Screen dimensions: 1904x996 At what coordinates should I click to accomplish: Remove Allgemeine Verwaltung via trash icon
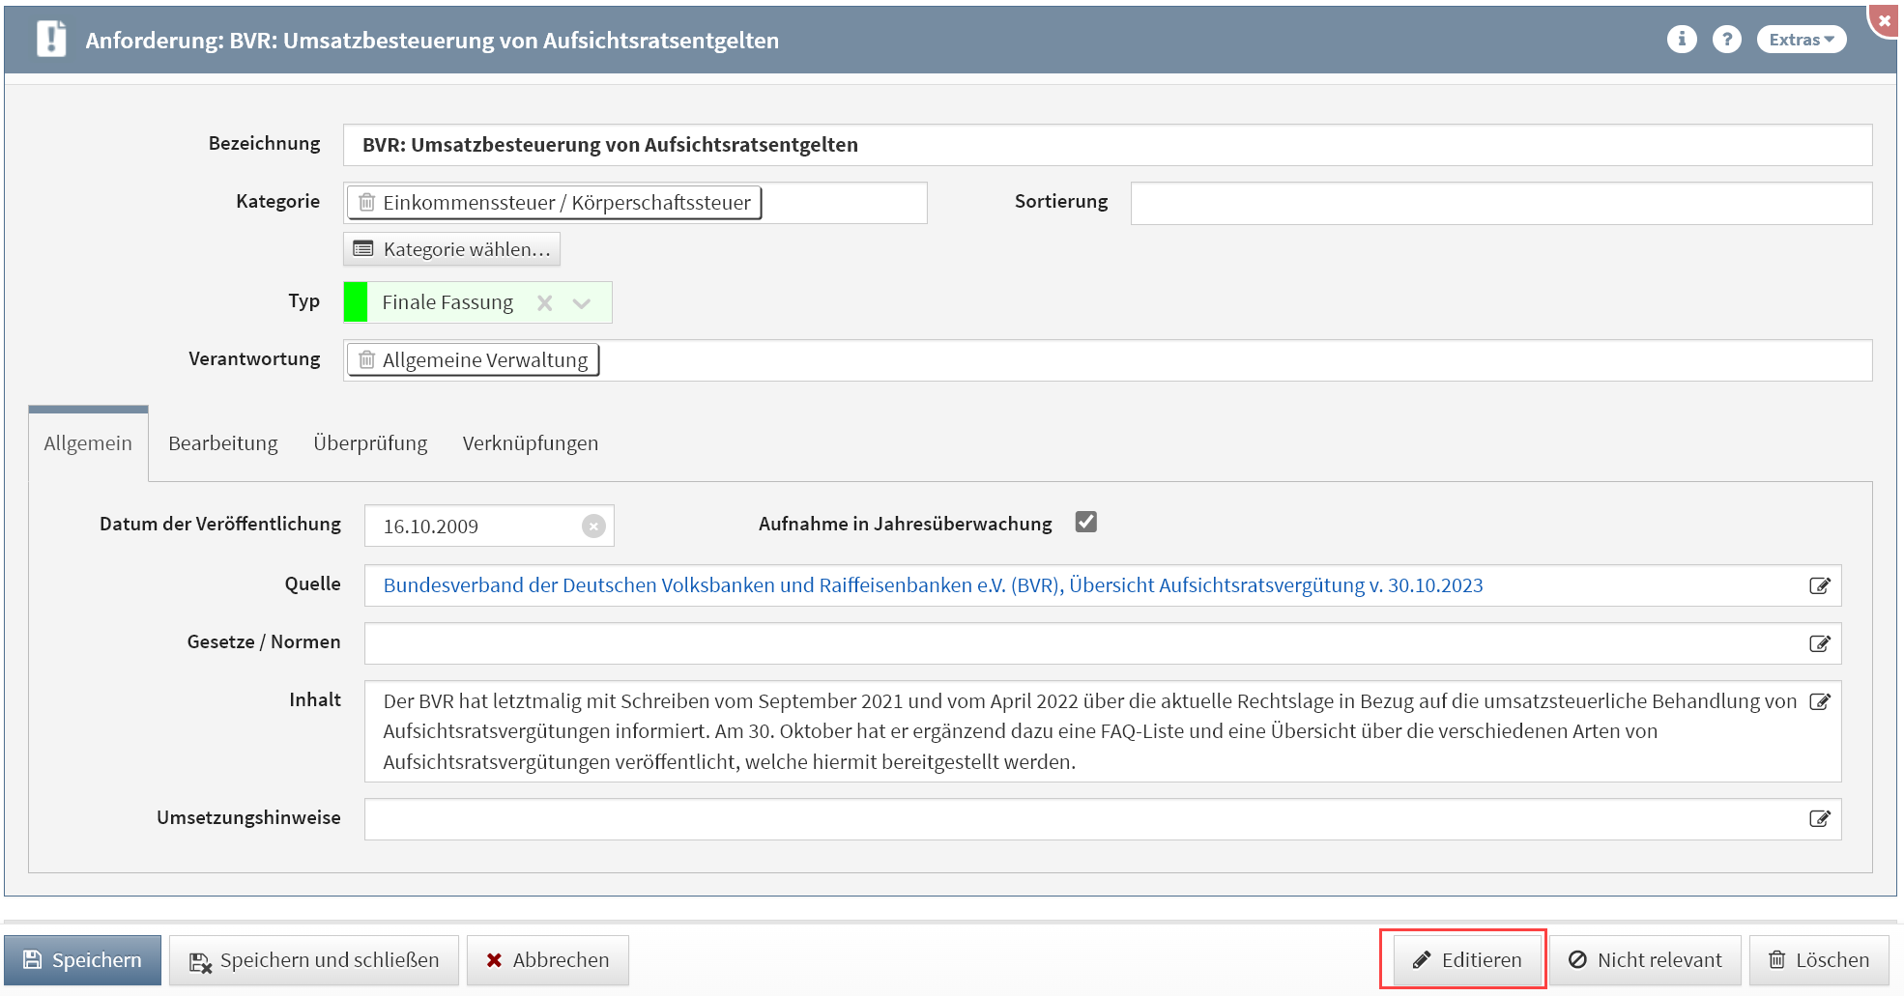click(367, 360)
